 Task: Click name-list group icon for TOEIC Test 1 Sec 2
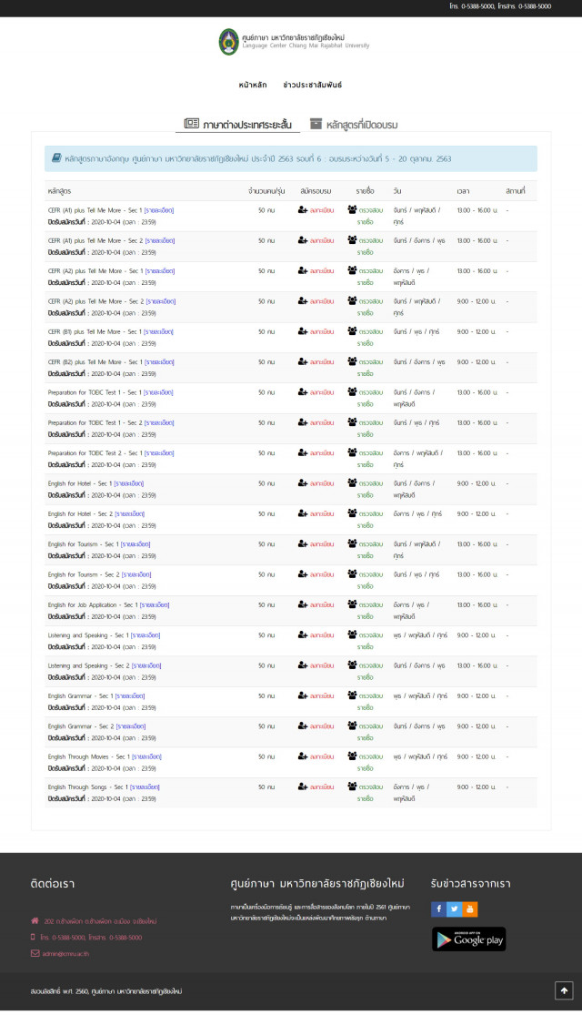[x=353, y=422]
